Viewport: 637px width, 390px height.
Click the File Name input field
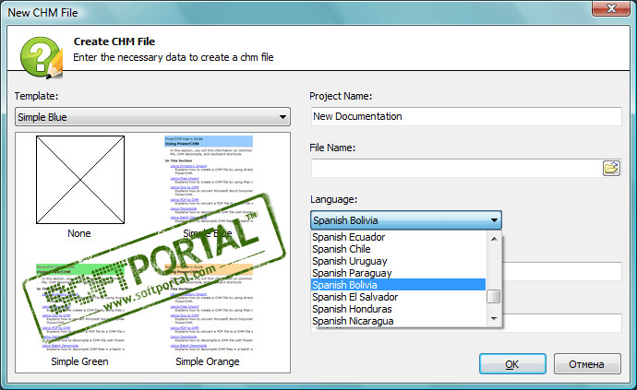(457, 168)
